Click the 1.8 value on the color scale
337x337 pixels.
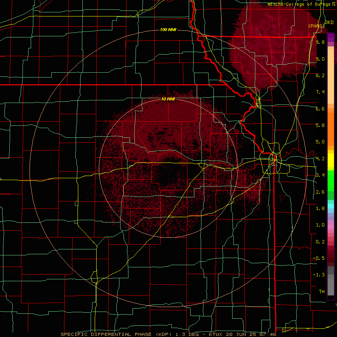click(x=320, y=209)
